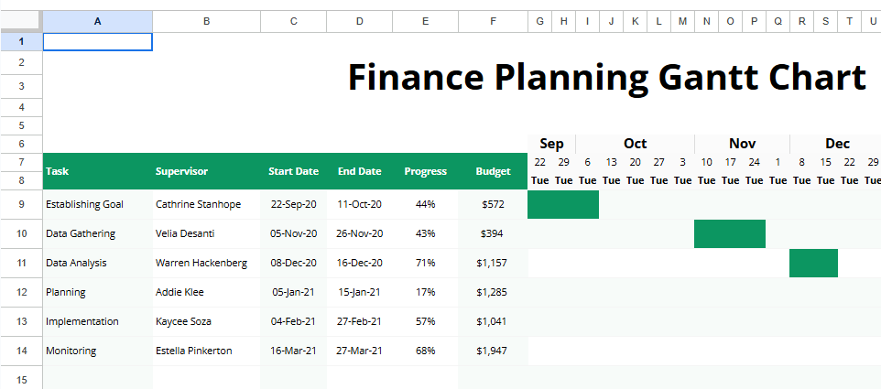Click the select-all corner box

click(x=21, y=21)
